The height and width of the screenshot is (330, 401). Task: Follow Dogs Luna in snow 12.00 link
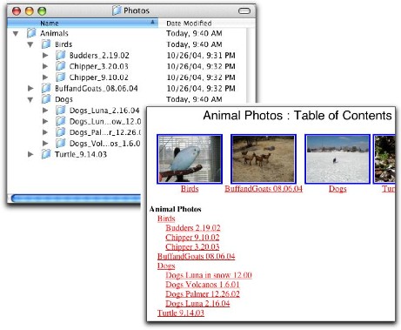209,275
